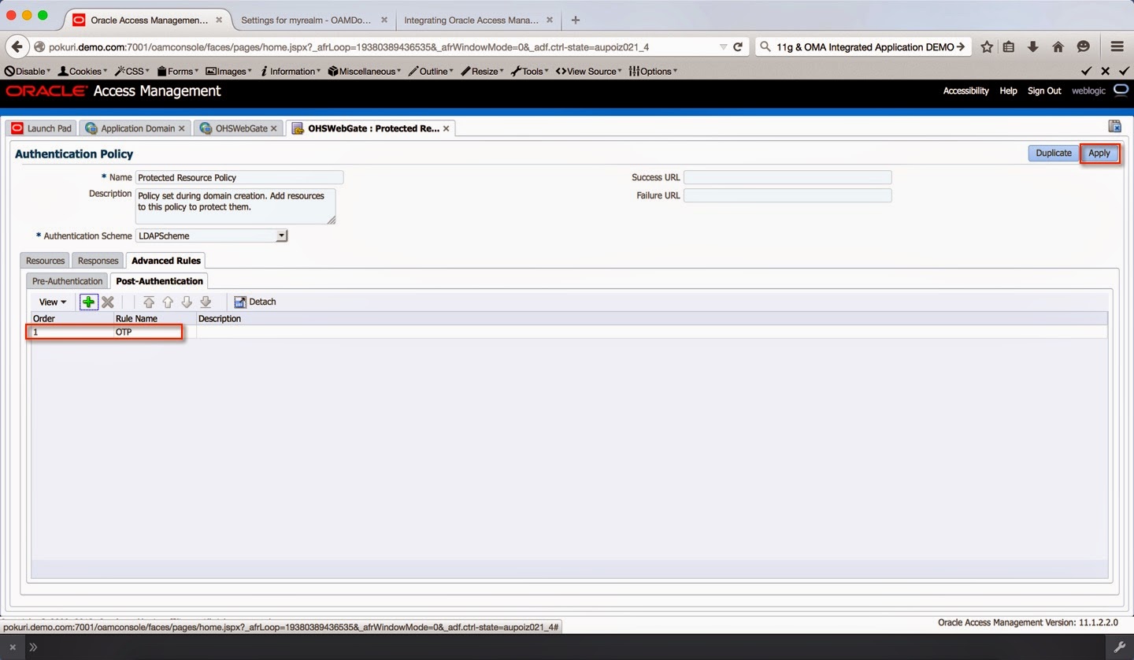1134x660 pixels.
Task: Expand the Cookies developer toolbar menu
Action: click(82, 71)
